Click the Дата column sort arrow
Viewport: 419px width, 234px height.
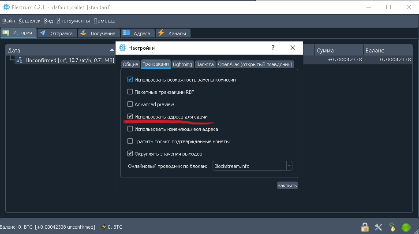point(112,50)
